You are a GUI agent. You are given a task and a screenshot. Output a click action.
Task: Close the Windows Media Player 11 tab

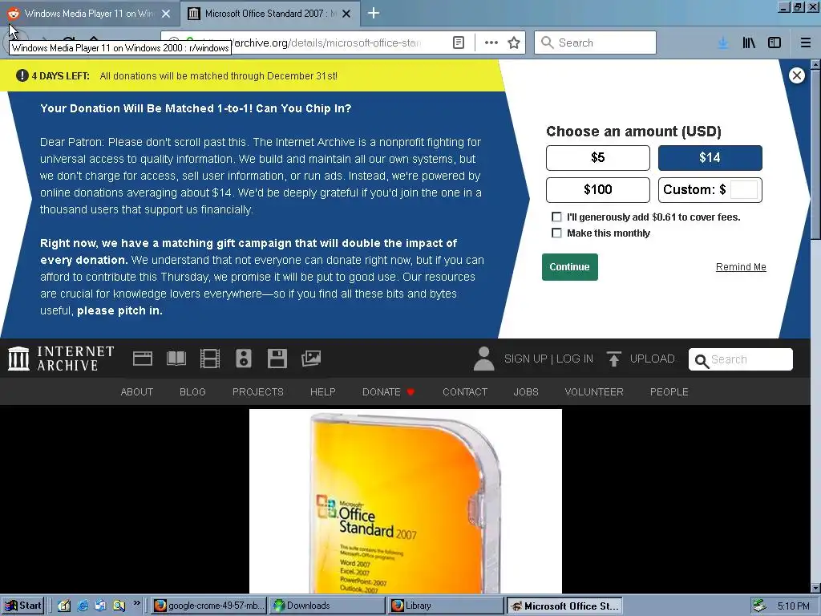(x=166, y=14)
